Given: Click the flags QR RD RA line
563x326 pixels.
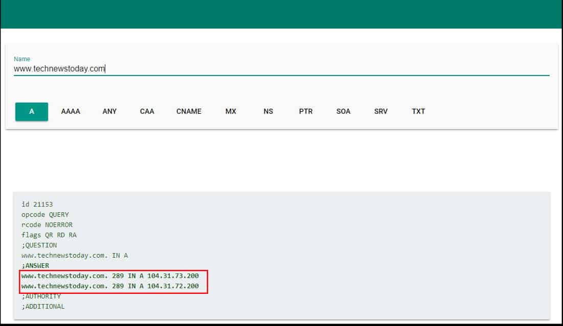Looking at the screenshot, I should pyautogui.click(x=49, y=235).
